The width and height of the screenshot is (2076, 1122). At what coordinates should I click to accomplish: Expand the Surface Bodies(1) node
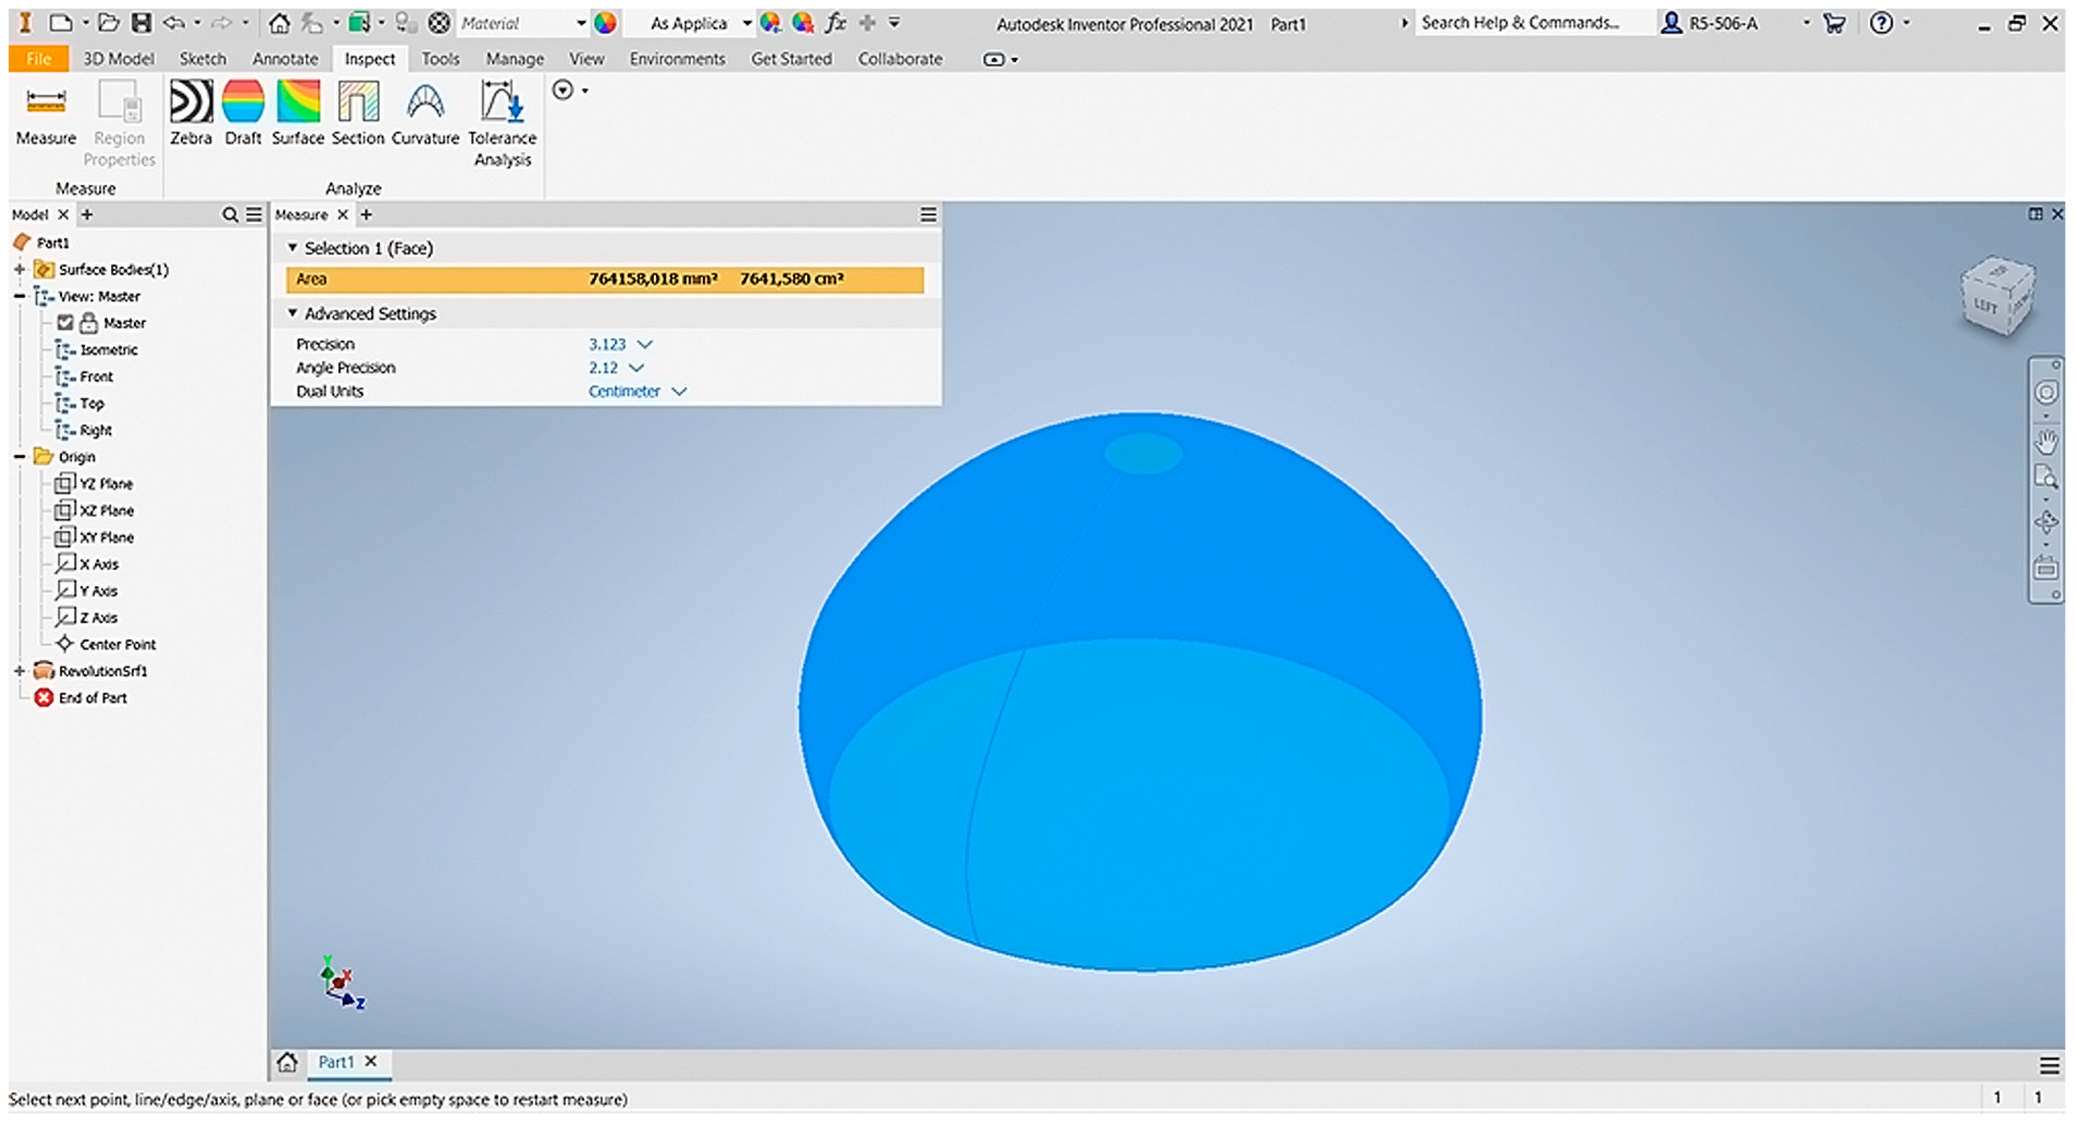(x=19, y=269)
